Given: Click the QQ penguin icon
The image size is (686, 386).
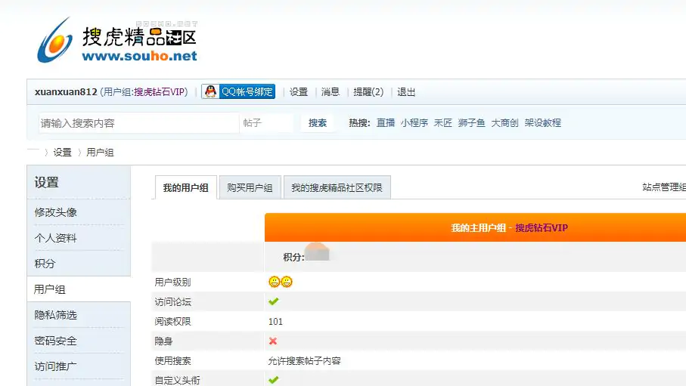Looking at the screenshot, I should [x=210, y=91].
